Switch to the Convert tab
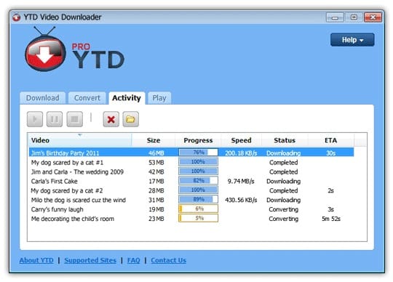393x282 pixels. (87, 98)
